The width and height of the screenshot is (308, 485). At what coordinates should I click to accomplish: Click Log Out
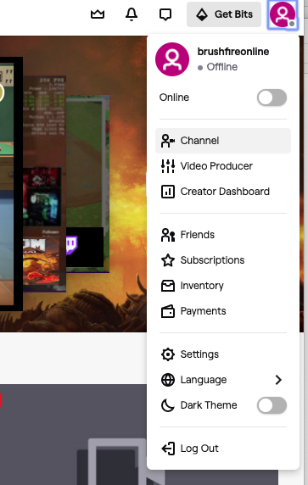tap(223, 449)
